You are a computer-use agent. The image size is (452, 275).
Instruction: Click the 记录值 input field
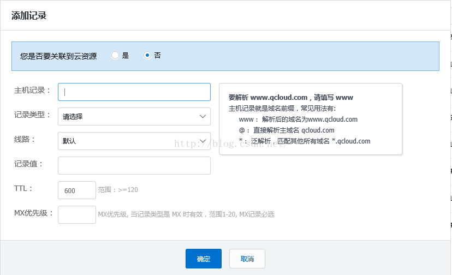pyautogui.click(x=134, y=165)
